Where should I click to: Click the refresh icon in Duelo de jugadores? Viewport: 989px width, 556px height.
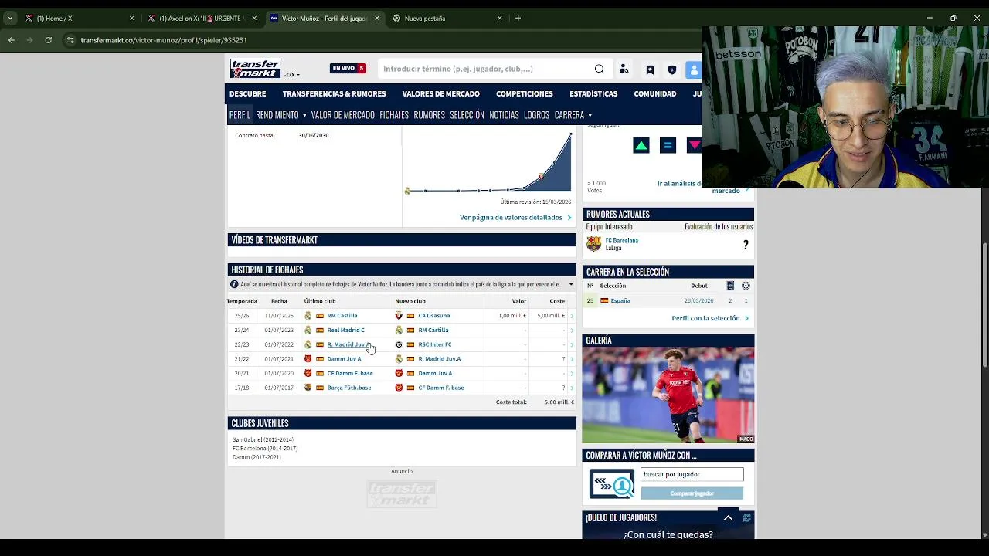tap(746, 517)
